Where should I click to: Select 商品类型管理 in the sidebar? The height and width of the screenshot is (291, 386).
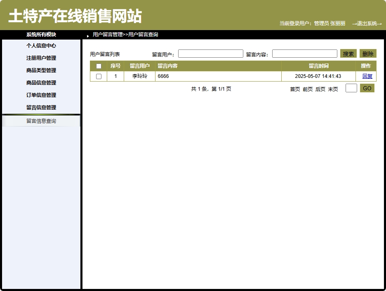click(41, 70)
